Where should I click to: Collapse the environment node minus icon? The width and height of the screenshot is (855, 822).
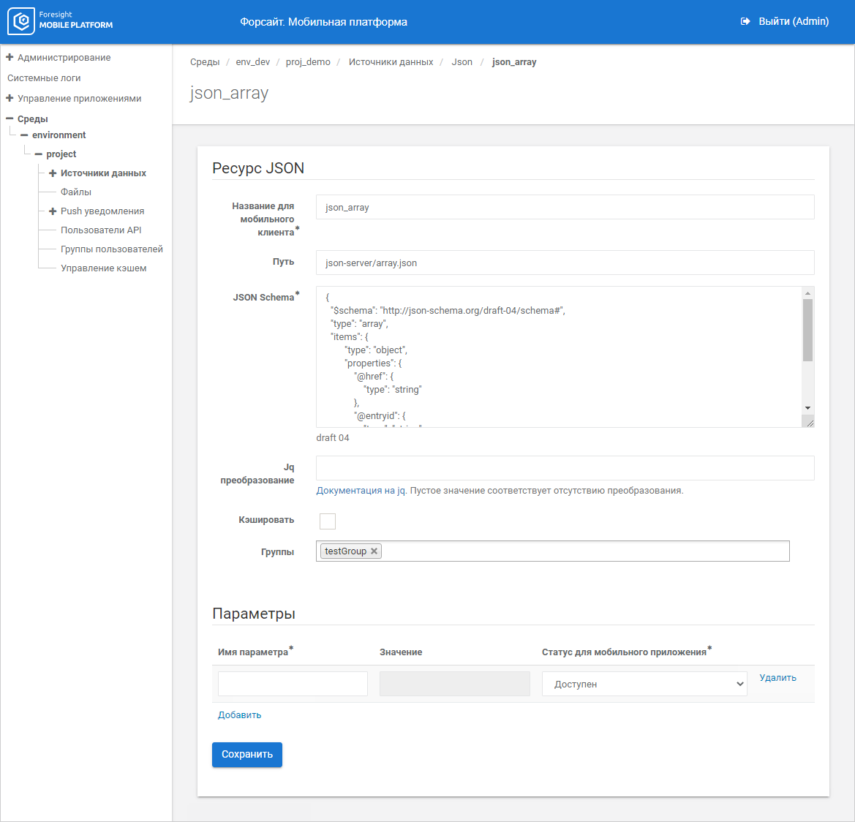pyautogui.click(x=24, y=135)
